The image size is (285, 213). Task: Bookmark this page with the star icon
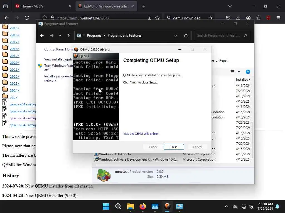click(157, 18)
